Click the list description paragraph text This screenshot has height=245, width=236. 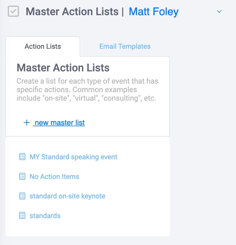coord(87,90)
